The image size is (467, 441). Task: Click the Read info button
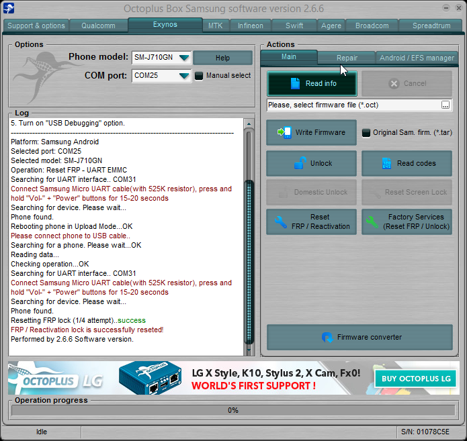coord(312,84)
